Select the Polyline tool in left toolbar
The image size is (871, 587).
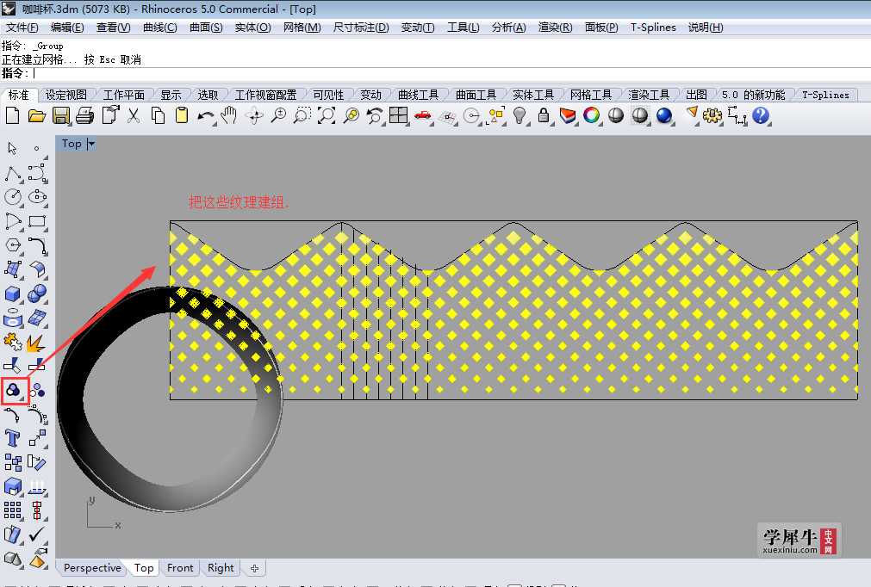coord(13,174)
